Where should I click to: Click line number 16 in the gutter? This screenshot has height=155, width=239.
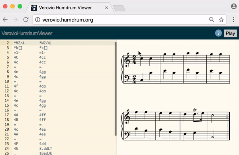7,110
